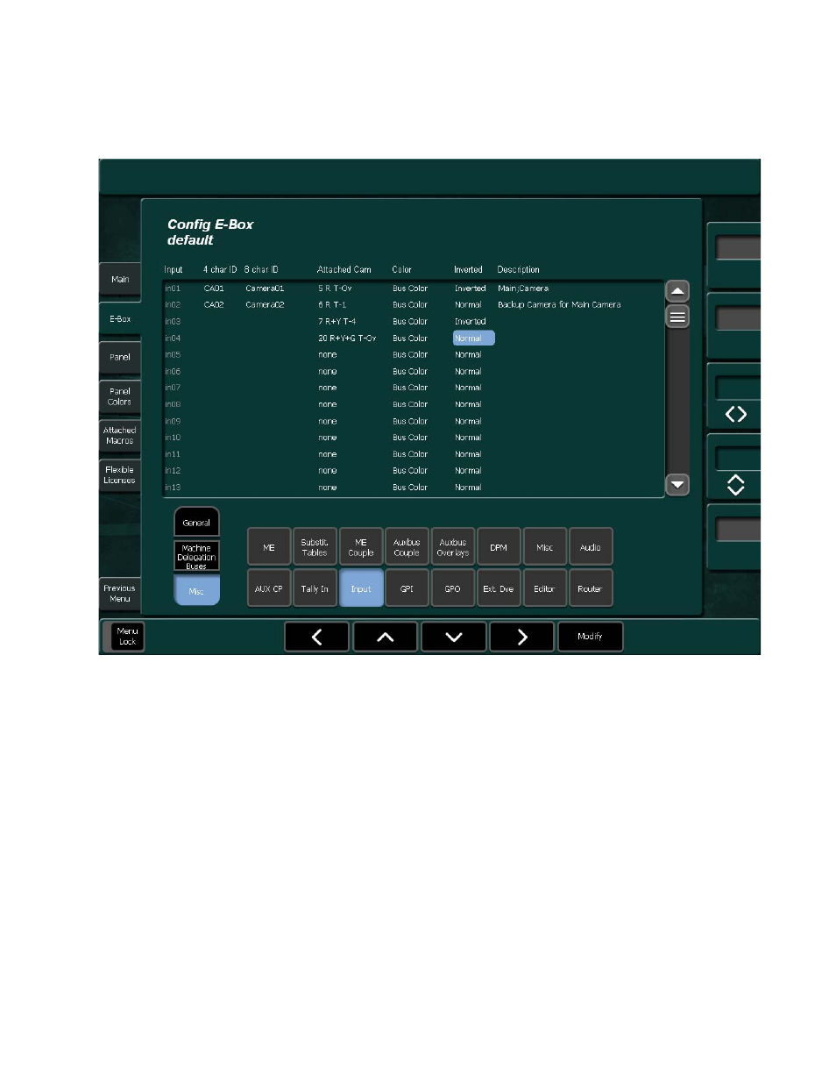Image resolution: width=836 pixels, height=1083 pixels.
Task: Click the highlighted Normal cell for in04
Action: point(473,338)
